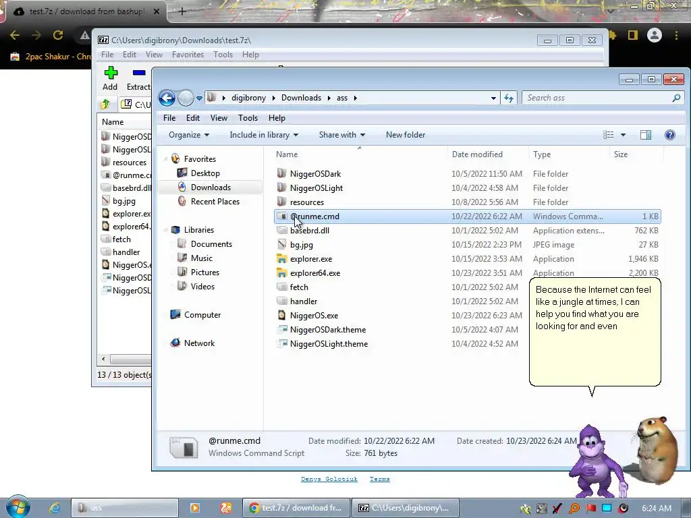Change the view with the Explorer view icon
This screenshot has height=518, width=691.
[608, 135]
